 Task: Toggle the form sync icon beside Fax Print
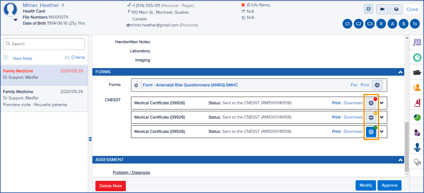[x=377, y=85]
